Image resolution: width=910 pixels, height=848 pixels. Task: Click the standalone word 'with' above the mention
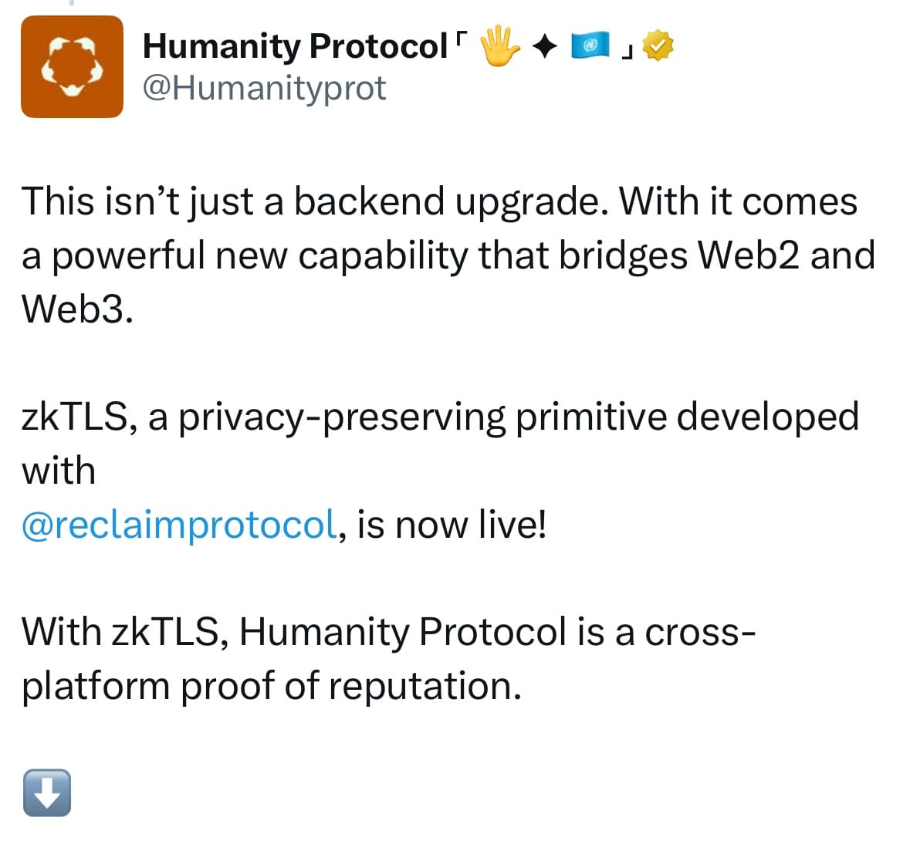click(x=59, y=471)
